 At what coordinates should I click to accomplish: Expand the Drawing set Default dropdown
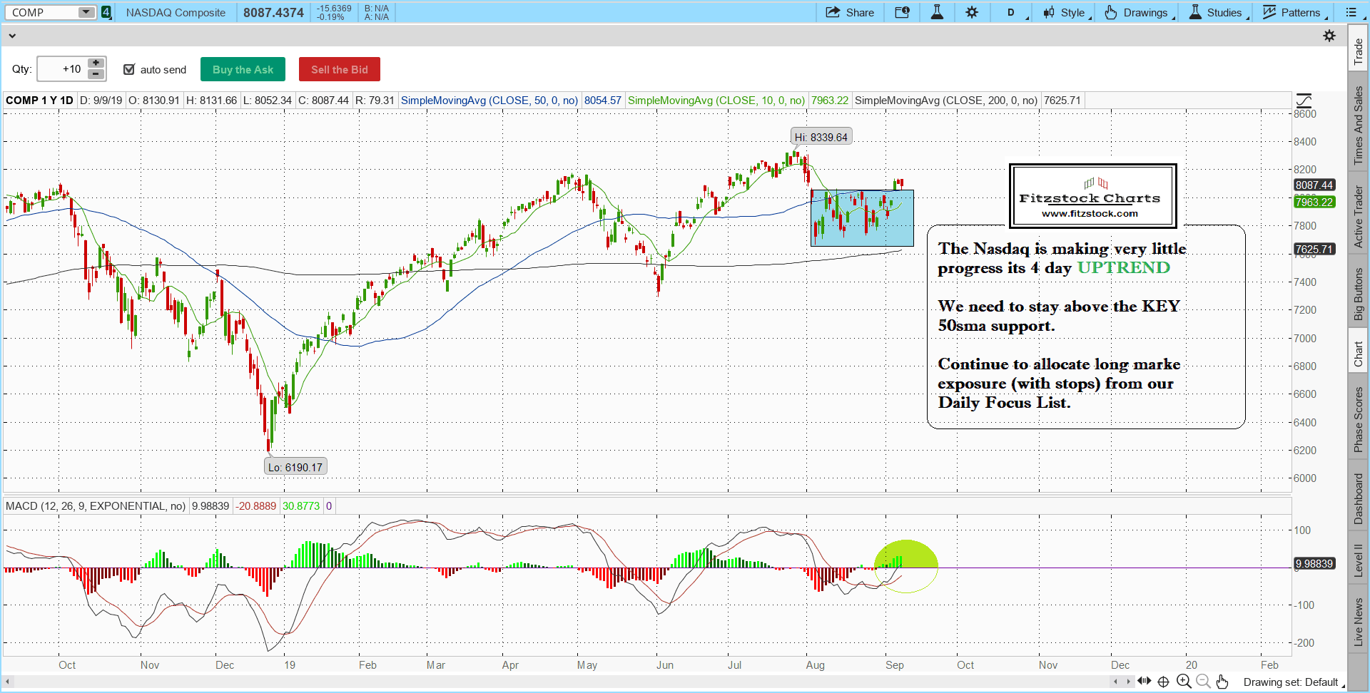(1294, 682)
